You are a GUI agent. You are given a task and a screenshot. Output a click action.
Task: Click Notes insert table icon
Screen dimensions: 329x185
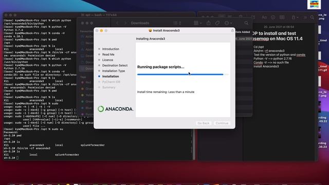point(282,17)
